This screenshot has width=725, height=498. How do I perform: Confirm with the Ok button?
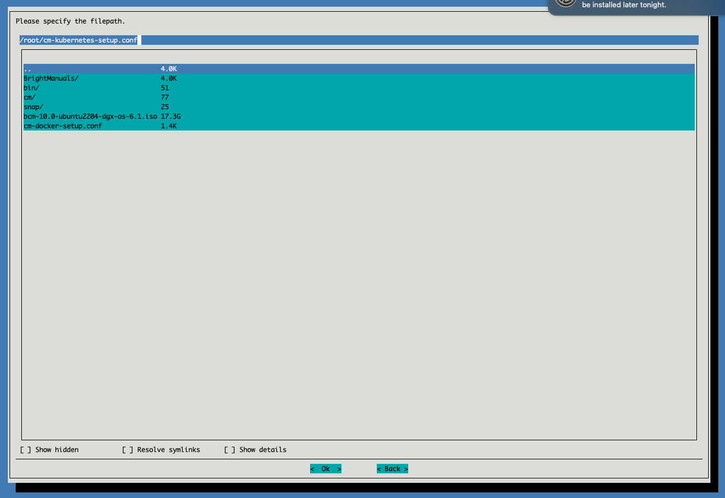click(x=326, y=469)
